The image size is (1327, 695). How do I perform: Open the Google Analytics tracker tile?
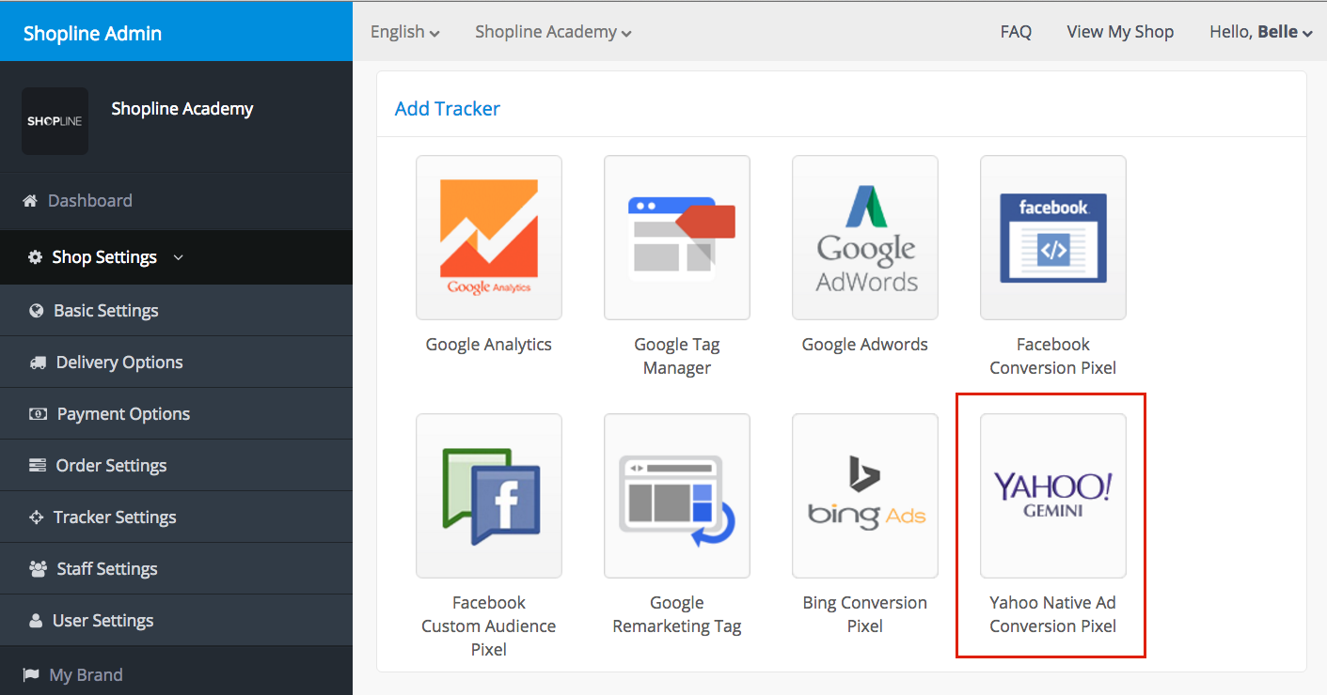click(x=489, y=238)
